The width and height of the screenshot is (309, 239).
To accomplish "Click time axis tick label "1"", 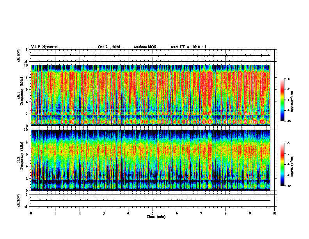I will (55, 213).
